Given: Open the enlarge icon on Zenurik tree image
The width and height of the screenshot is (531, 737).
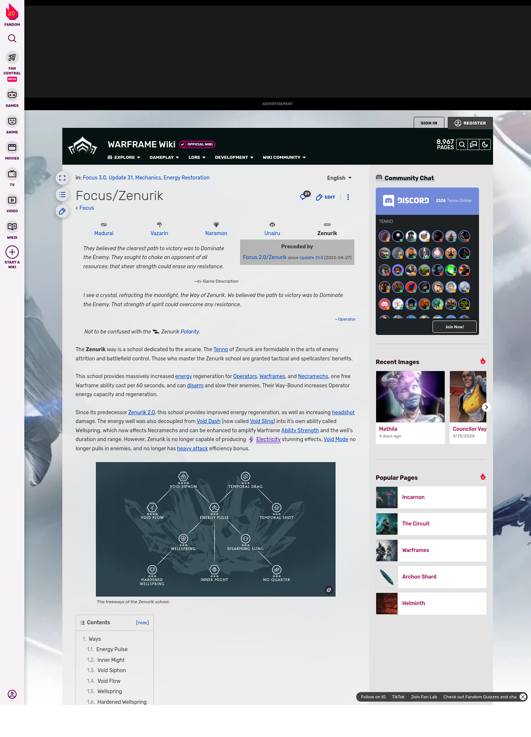Looking at the screenshot, I should pos(329,590).
